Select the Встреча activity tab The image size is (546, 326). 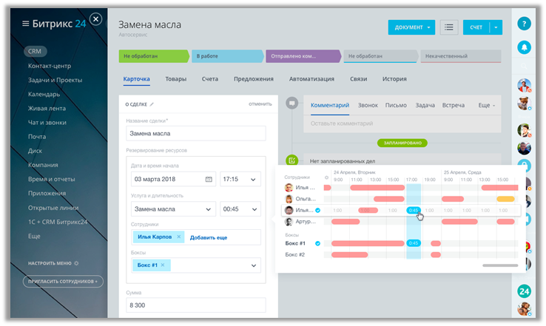454,105
